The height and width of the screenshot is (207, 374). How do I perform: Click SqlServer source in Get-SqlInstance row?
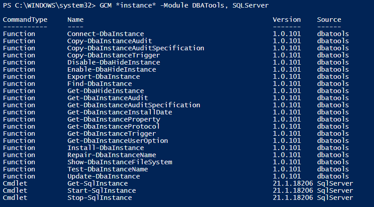click(x=335, y=184)
